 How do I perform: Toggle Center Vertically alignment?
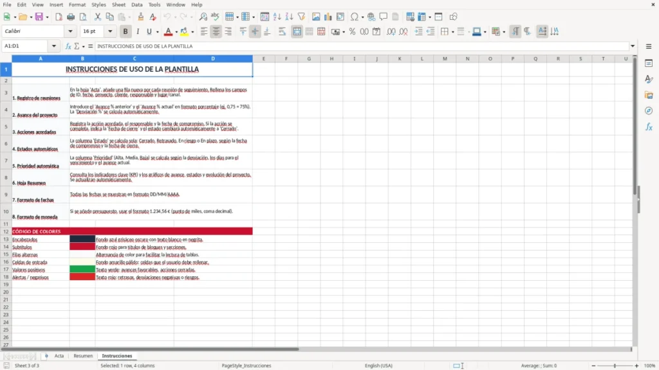point(255,31)
